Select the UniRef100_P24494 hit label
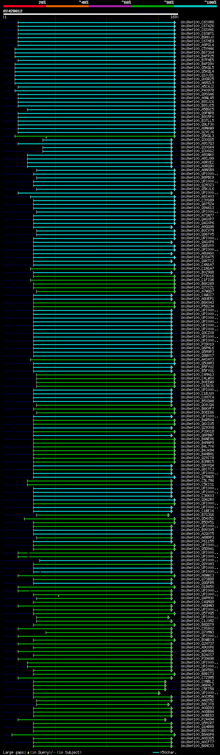Image resolution: width=220 pixels, height=755 pixels. coord(197,720)
